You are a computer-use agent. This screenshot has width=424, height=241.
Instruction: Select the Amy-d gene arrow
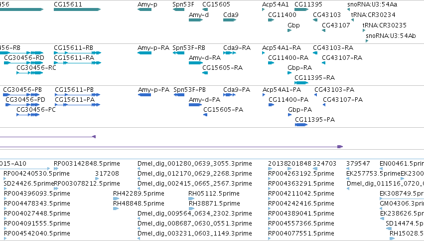(x=196, y=20)
